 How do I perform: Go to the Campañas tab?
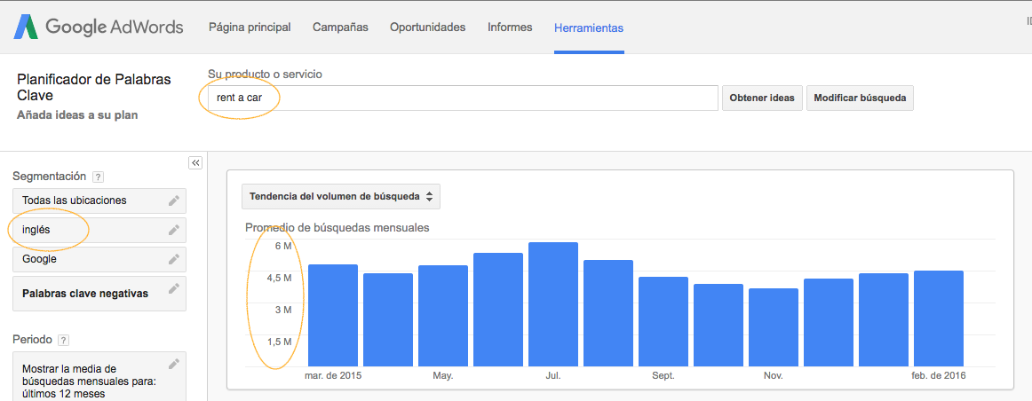(340, 28)
